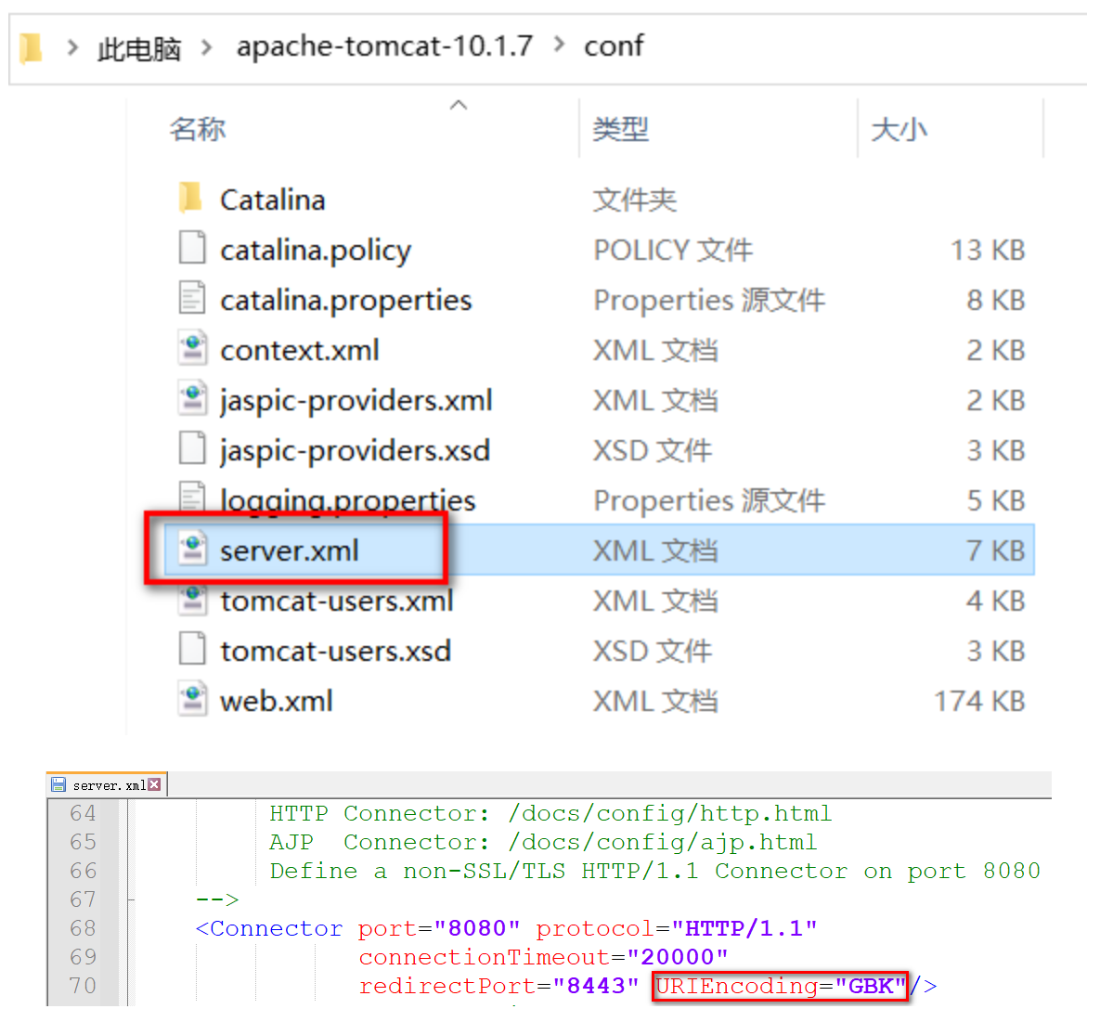Click the tomcat-users.xml file icon
Image resolution: width=1113 pixels, height=1009 pixels.
(x=192, y=601)
